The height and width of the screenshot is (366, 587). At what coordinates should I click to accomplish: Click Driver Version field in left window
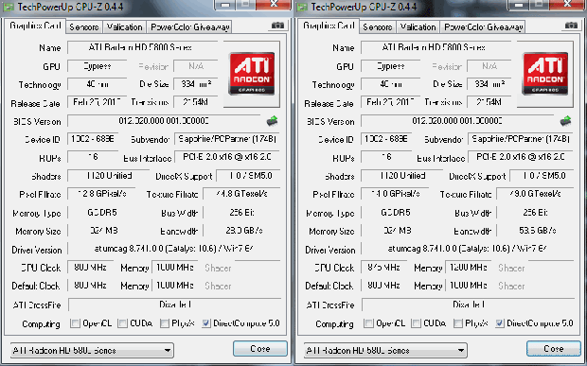(x=174, y=249)
